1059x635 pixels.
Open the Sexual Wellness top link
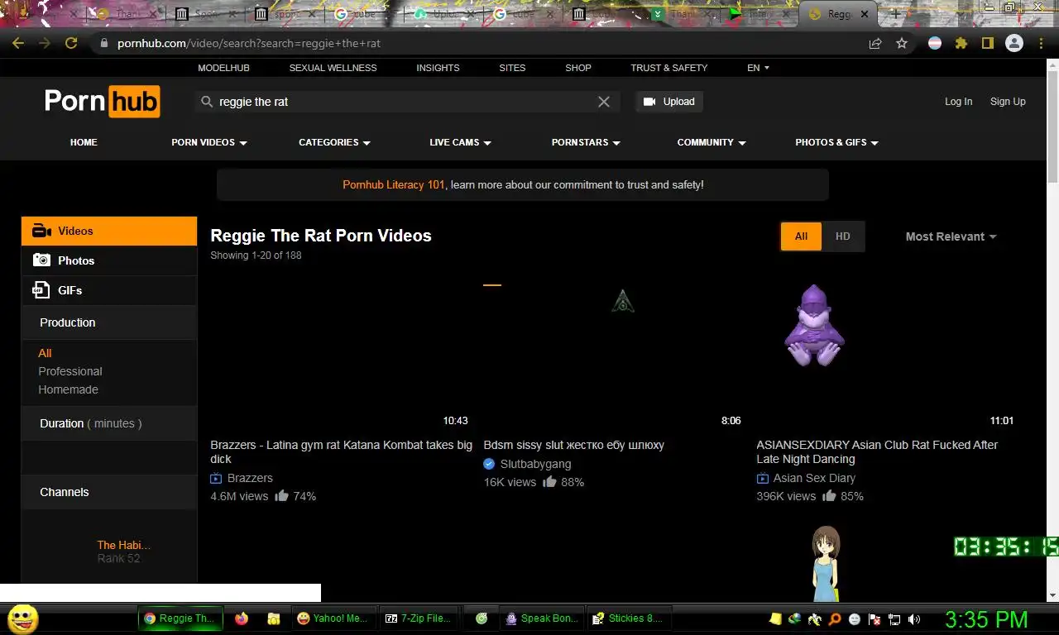(x=333, y=68)
